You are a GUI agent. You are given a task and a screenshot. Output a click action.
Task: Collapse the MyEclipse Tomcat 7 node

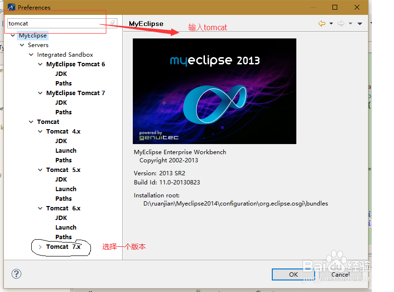tap(40, 93)
